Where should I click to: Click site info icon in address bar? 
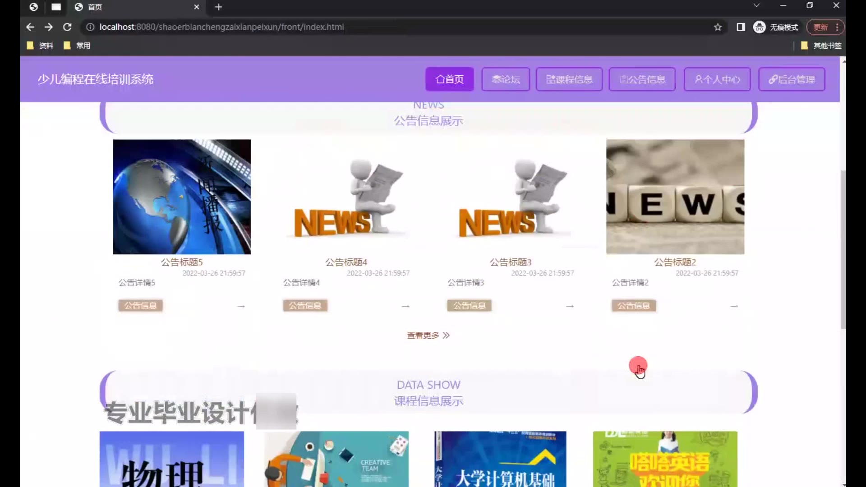click(x=90, y=27)
